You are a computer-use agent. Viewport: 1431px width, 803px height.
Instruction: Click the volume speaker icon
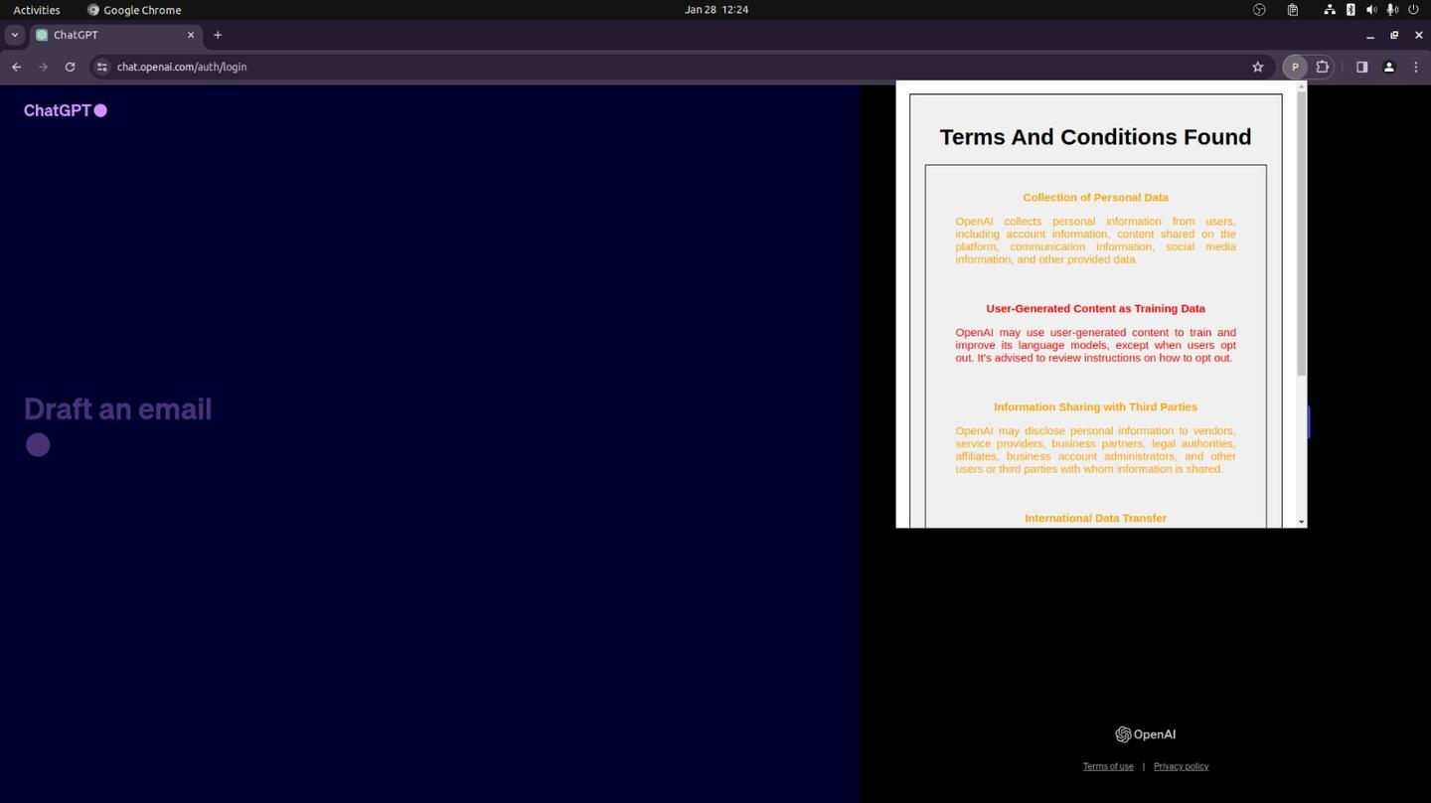[1371, 10]
